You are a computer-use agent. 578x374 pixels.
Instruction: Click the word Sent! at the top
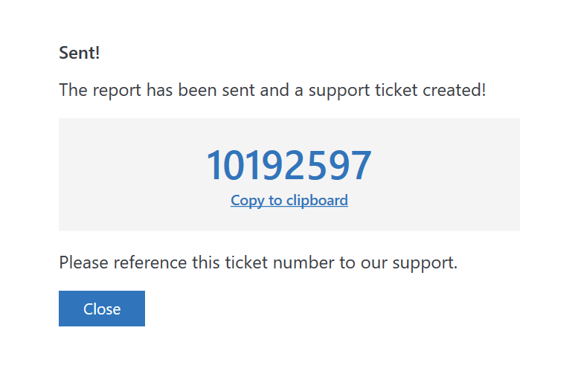79,53
